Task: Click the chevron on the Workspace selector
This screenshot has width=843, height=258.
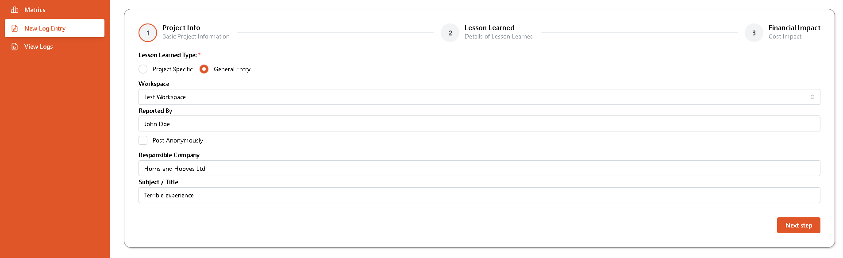Action: pyautogui.click(x=813, y=96)
